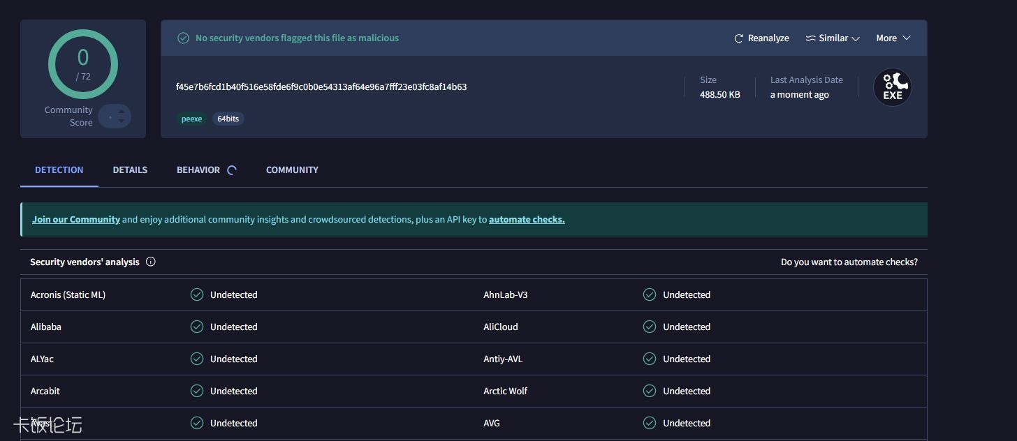Click the EXE file type icon
The height and width of the screenshot is (441, 1017).
[892, 87]
